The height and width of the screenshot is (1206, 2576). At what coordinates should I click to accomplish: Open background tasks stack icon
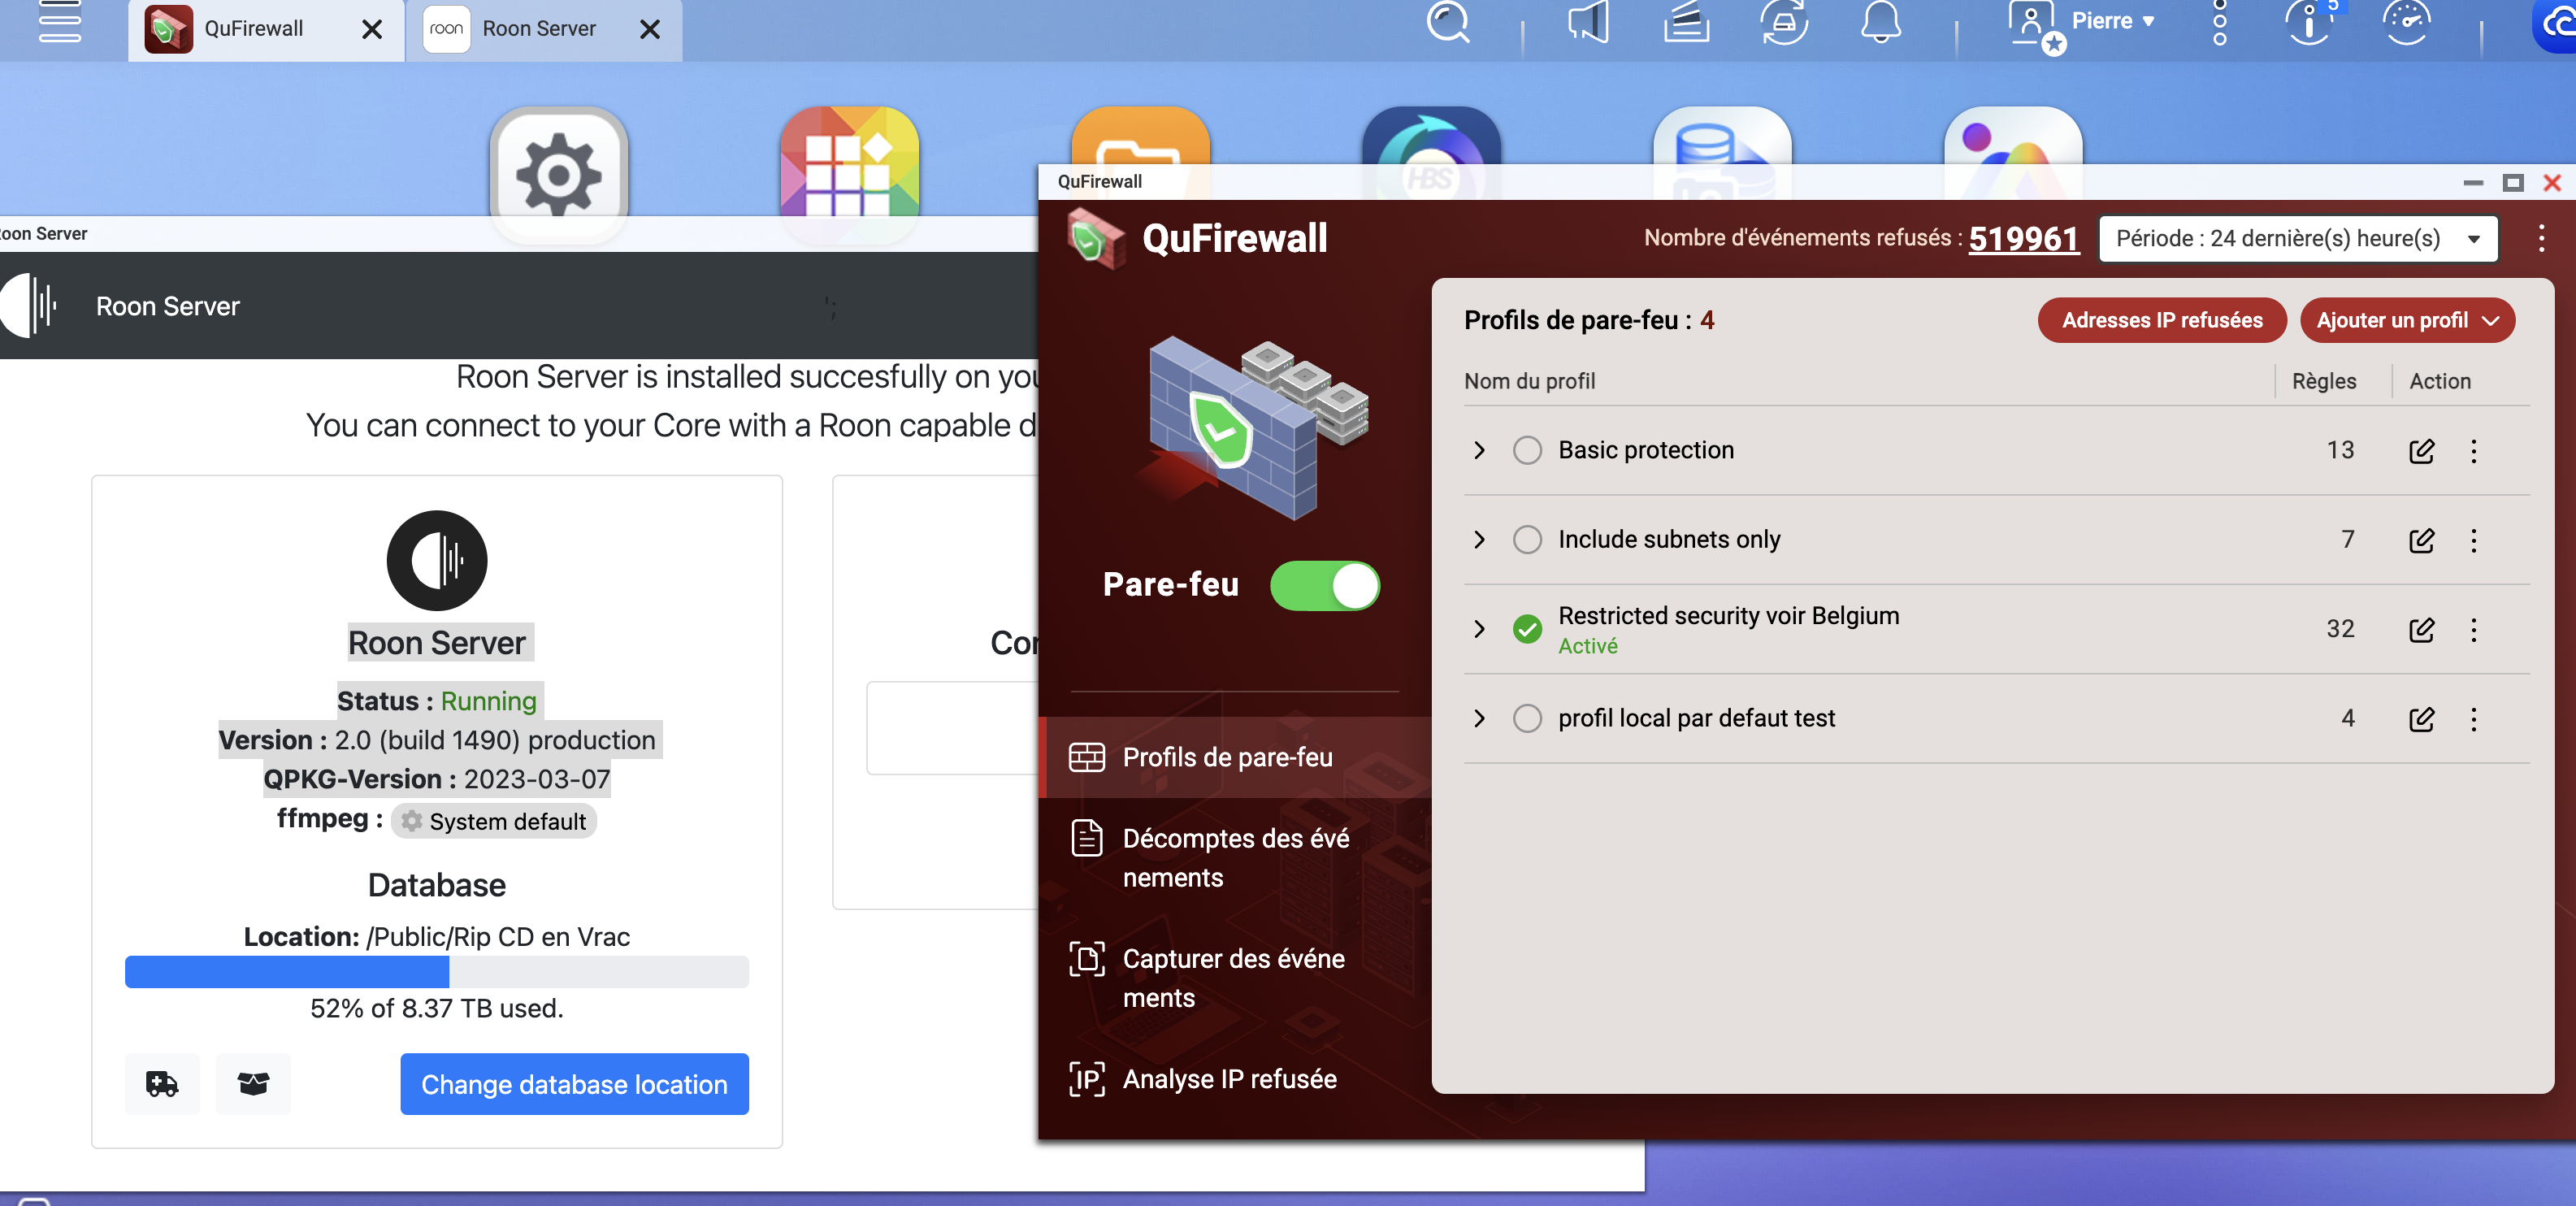[1686, 21]
